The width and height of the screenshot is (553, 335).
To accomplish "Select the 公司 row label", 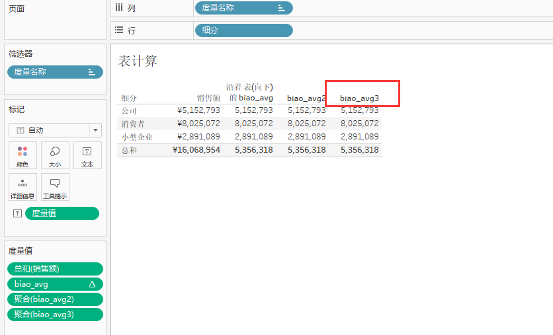I will point(129,110).
